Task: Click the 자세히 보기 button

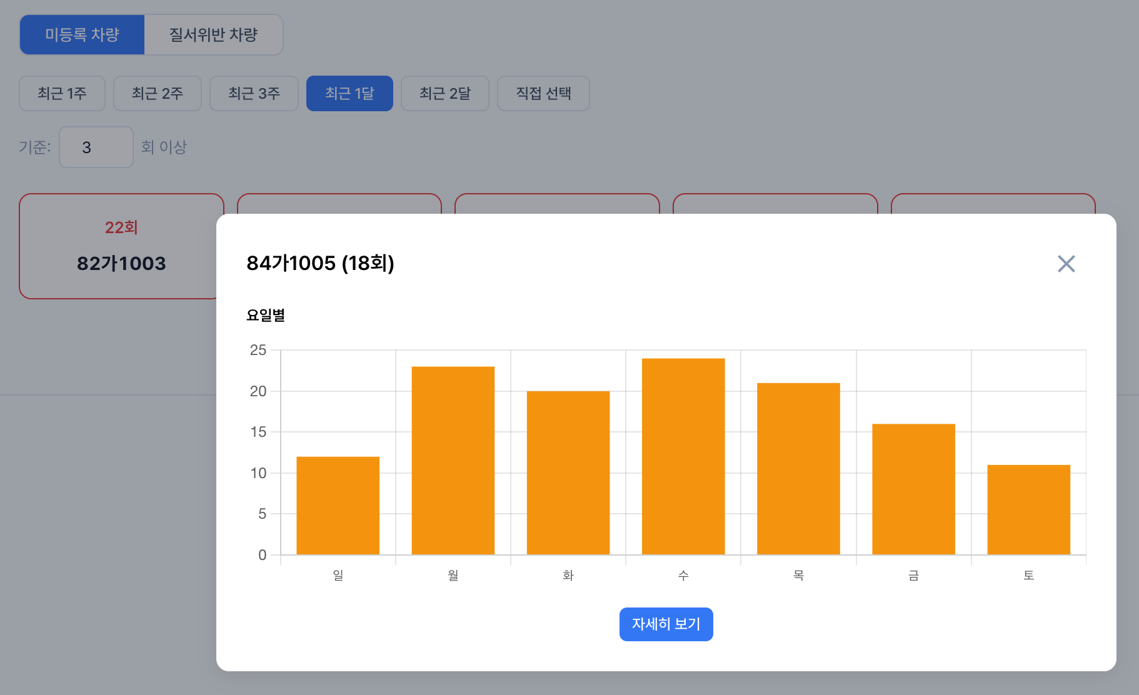Action: click(x=666, y=624)
